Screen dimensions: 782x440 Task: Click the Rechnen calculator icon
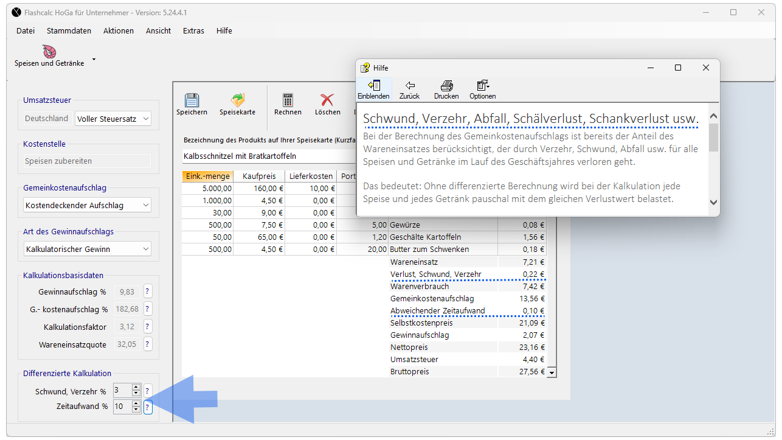click(x=288, y=101)
